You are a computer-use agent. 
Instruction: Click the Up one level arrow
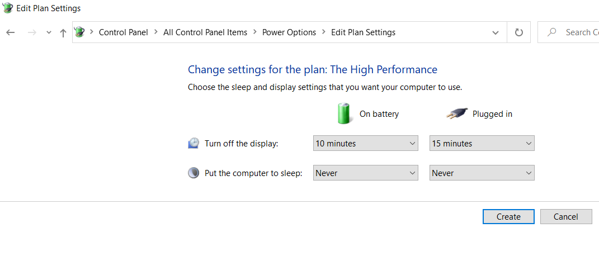pyautogui.click(x=63, y=32)
